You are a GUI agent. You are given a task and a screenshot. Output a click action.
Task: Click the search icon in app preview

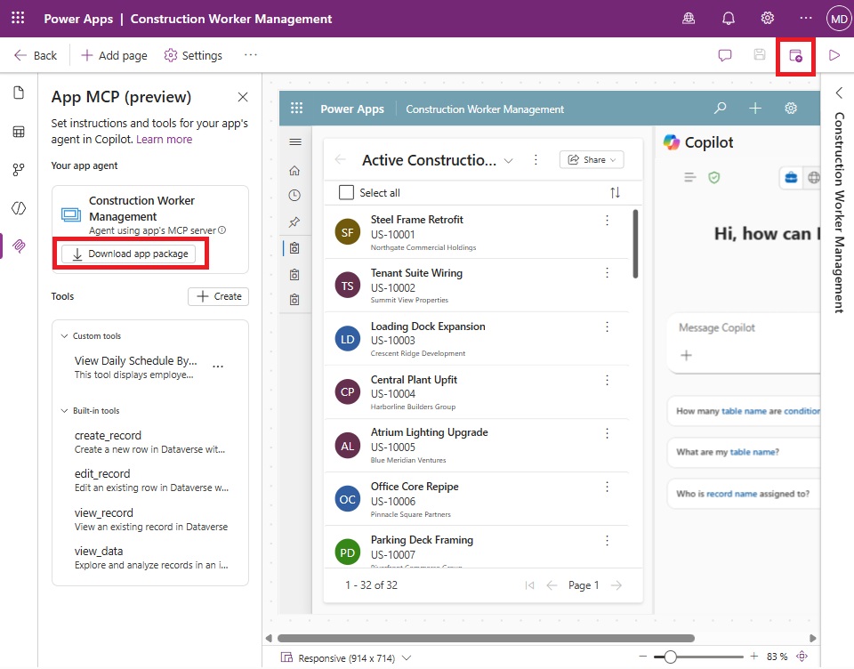[720, 109]
